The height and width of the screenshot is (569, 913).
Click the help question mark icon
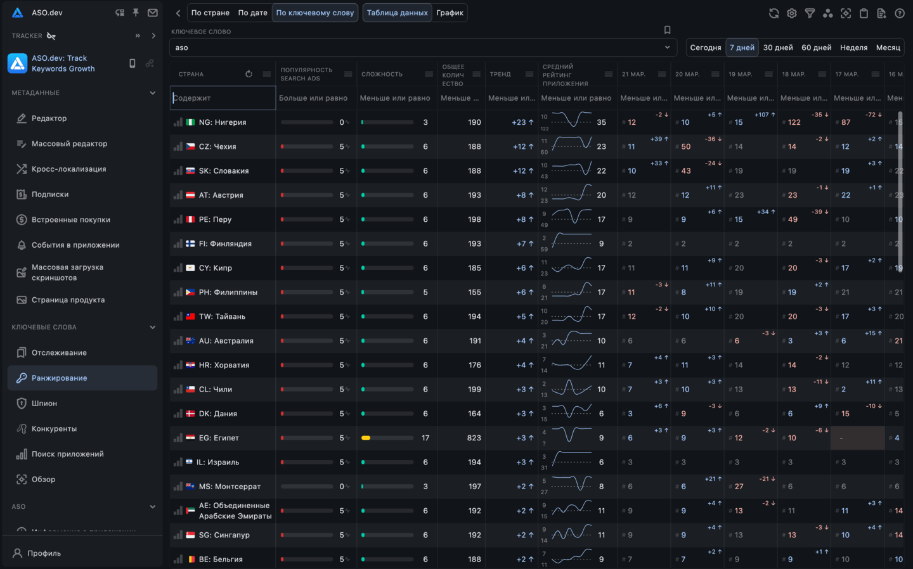tap(899, 13)
